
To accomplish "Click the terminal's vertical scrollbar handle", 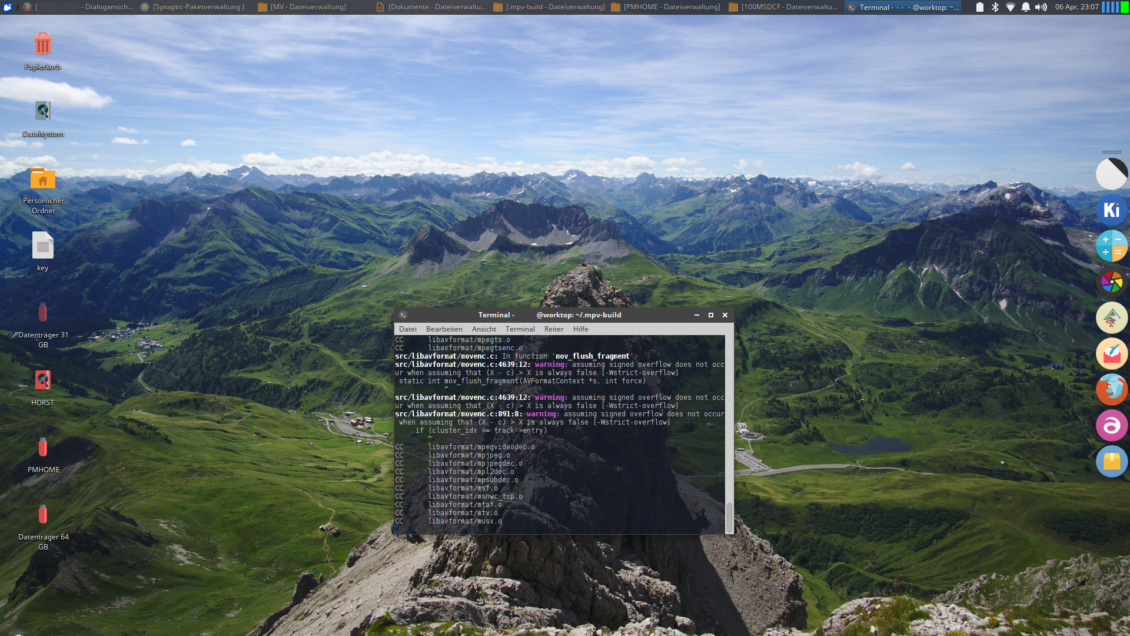I will [729, 517].
